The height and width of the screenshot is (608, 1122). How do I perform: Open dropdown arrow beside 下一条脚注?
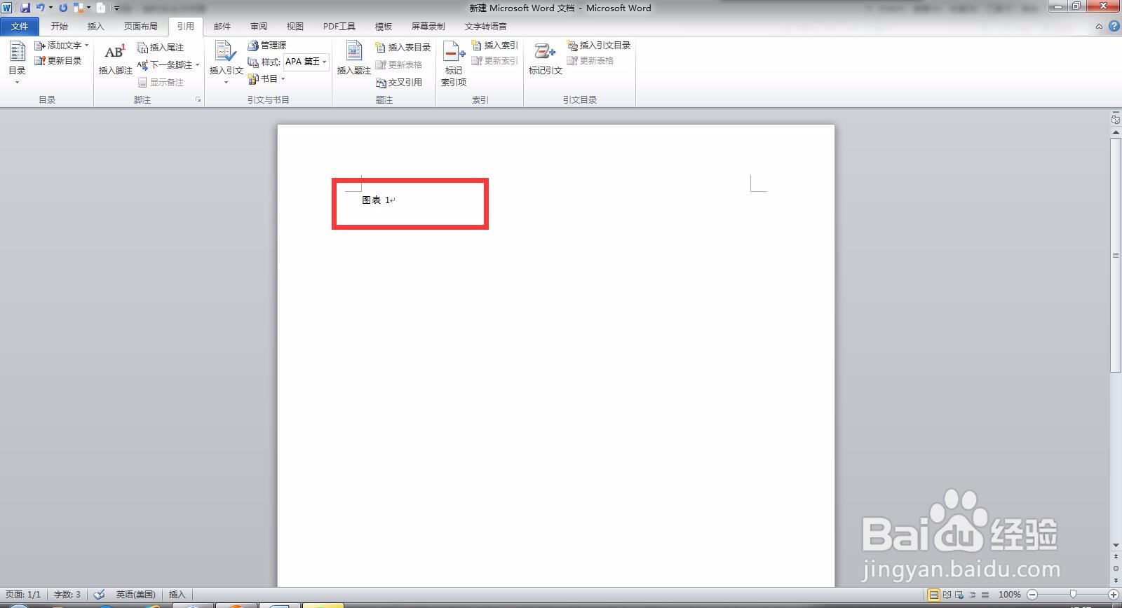198,65
